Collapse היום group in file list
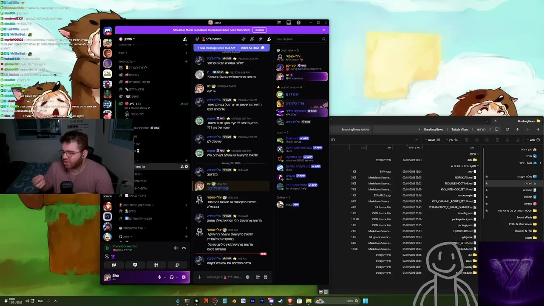This screenshot has width=544, height=306. click(474, 154)
